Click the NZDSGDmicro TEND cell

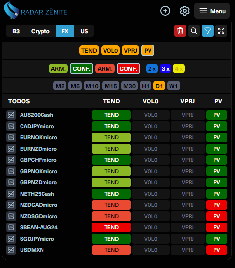click(x=111, y=216)
